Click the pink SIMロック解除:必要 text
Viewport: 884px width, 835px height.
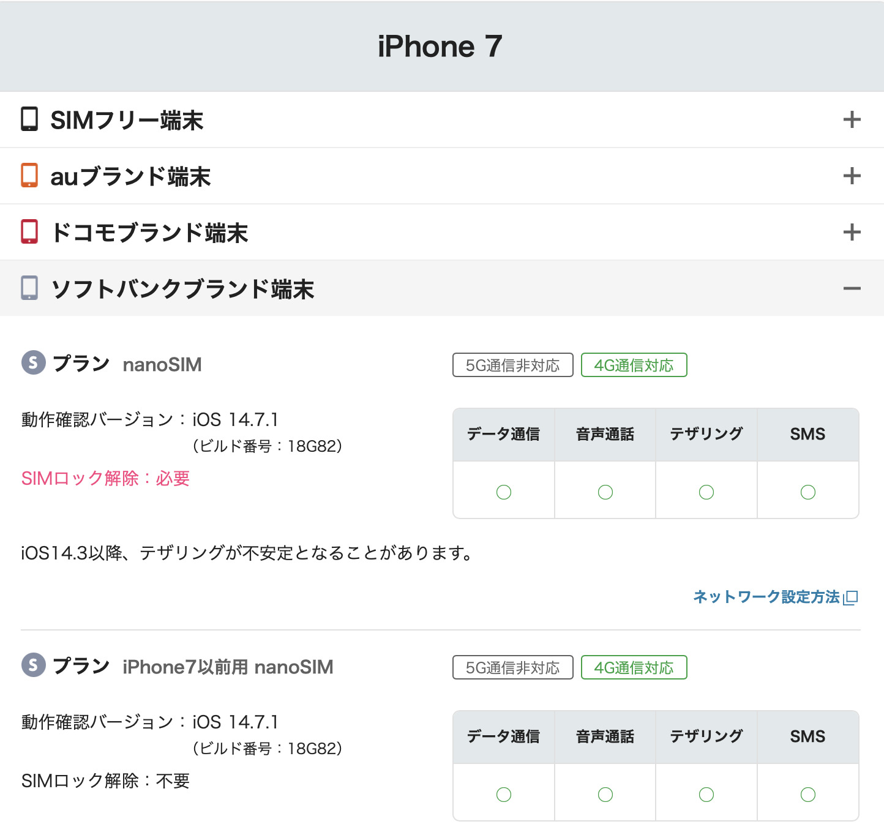pos(105,478)
